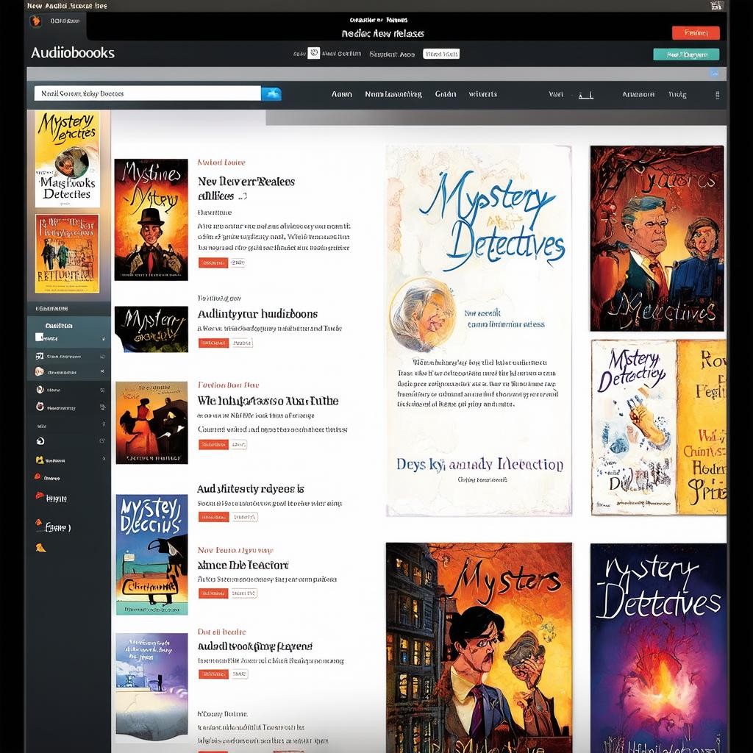
Task: Click the orange app logo in top-left tab
Action: click(x=35, y=21)
